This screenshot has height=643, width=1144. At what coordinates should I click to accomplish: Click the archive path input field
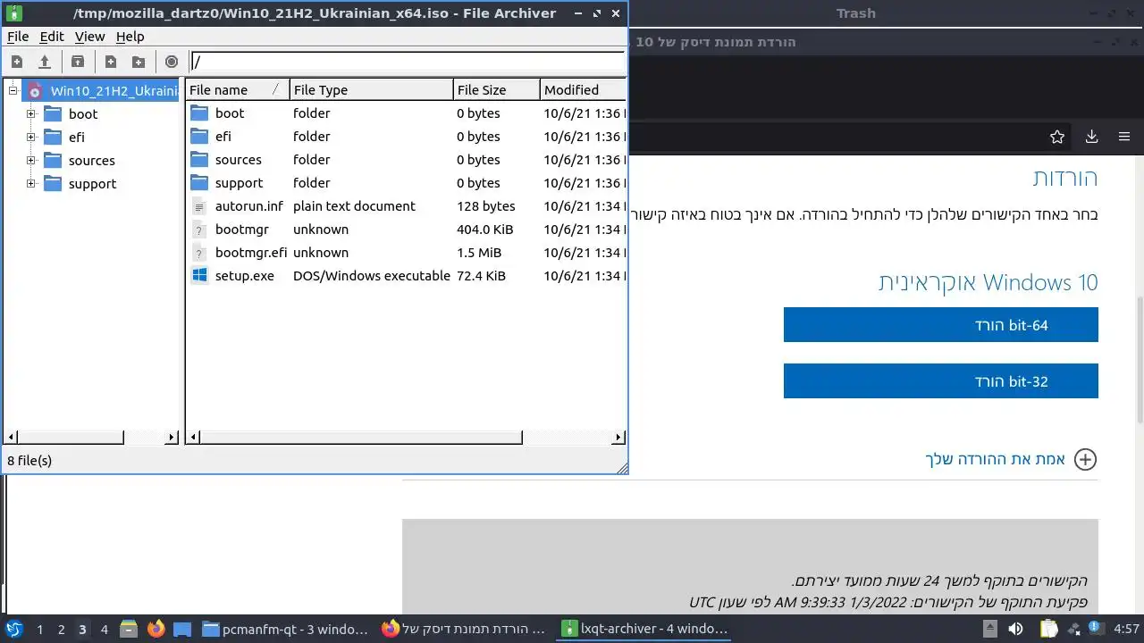(x=408, y=62)
